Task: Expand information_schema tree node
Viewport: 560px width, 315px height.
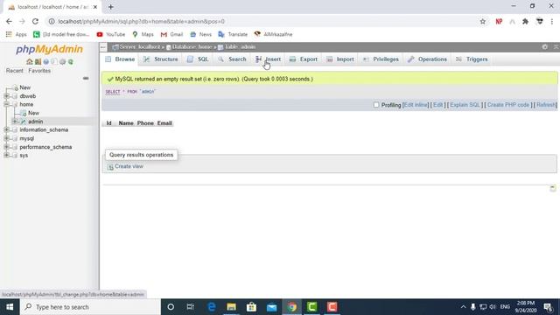Action: tap(6, 129)
